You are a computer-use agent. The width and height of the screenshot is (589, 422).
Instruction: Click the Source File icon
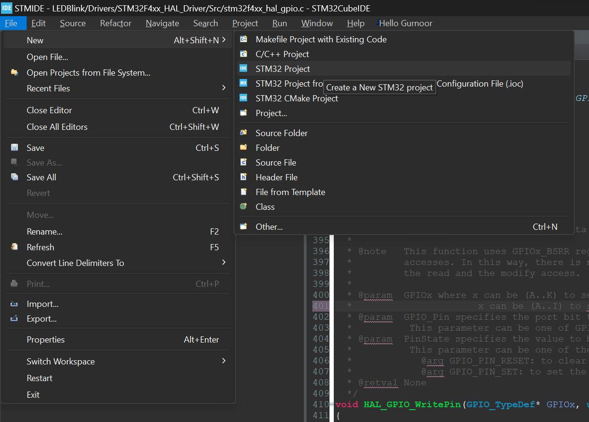244,162
